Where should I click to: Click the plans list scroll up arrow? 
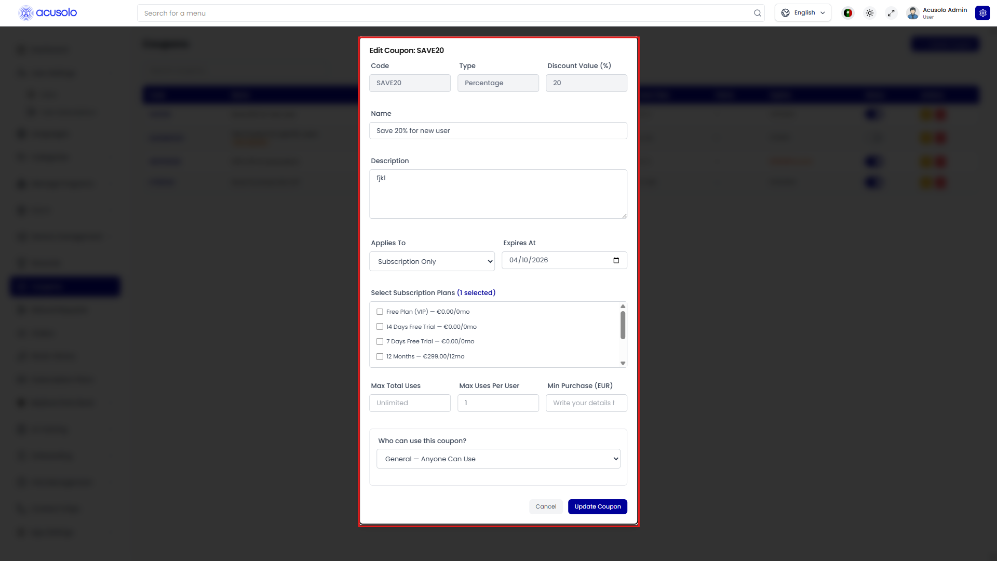pos(623,306)
